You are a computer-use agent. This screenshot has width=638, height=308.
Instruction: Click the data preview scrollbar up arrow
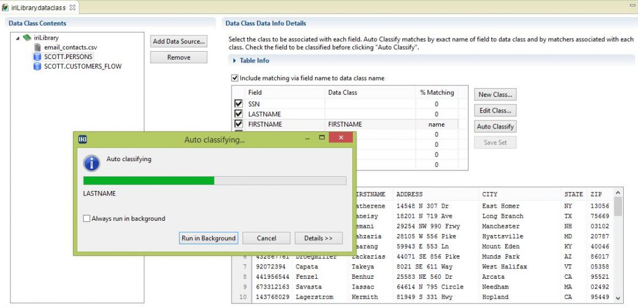click(618, 193)
